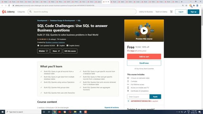Open the Windows Start menu
This screenshot has width=203, height=114.
(3, 112)
